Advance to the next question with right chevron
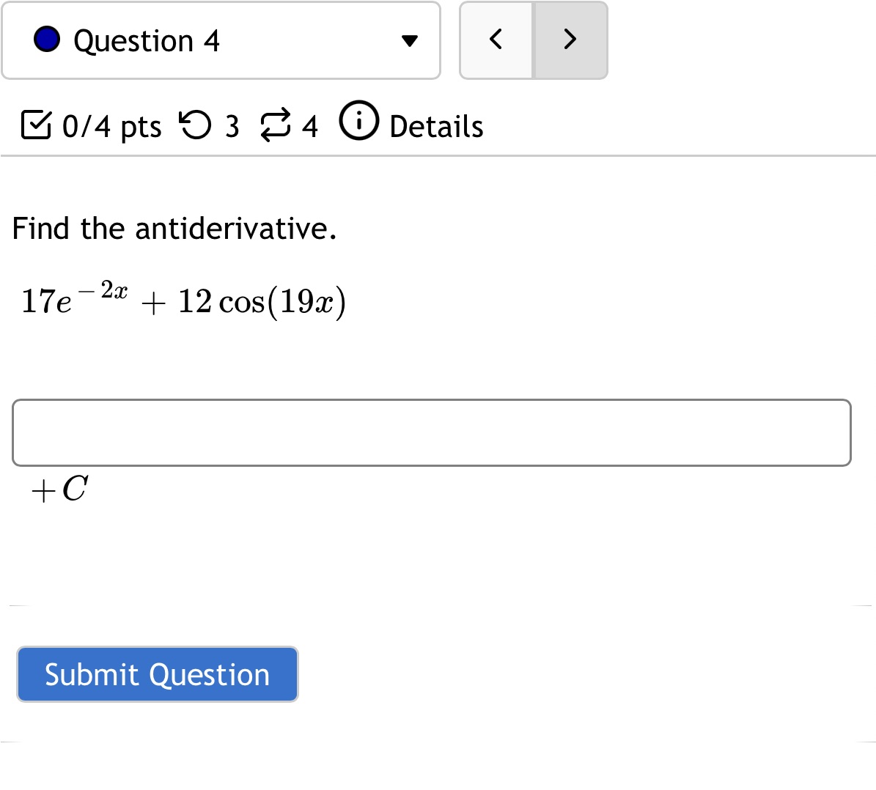 click(x=570, y=40)
